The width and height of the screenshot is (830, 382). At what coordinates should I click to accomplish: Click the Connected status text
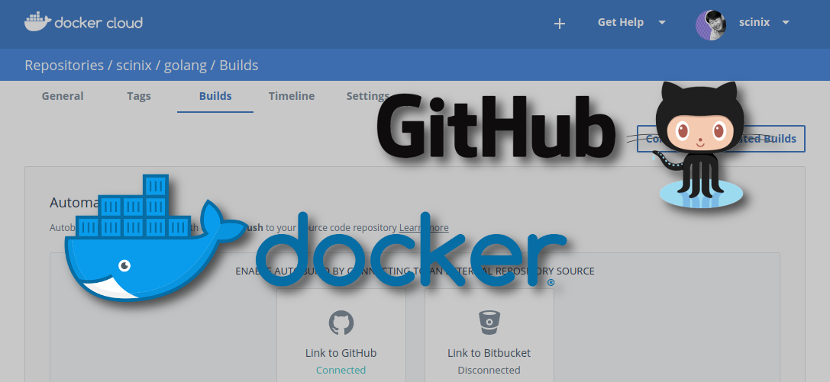[x=341, y=371]
